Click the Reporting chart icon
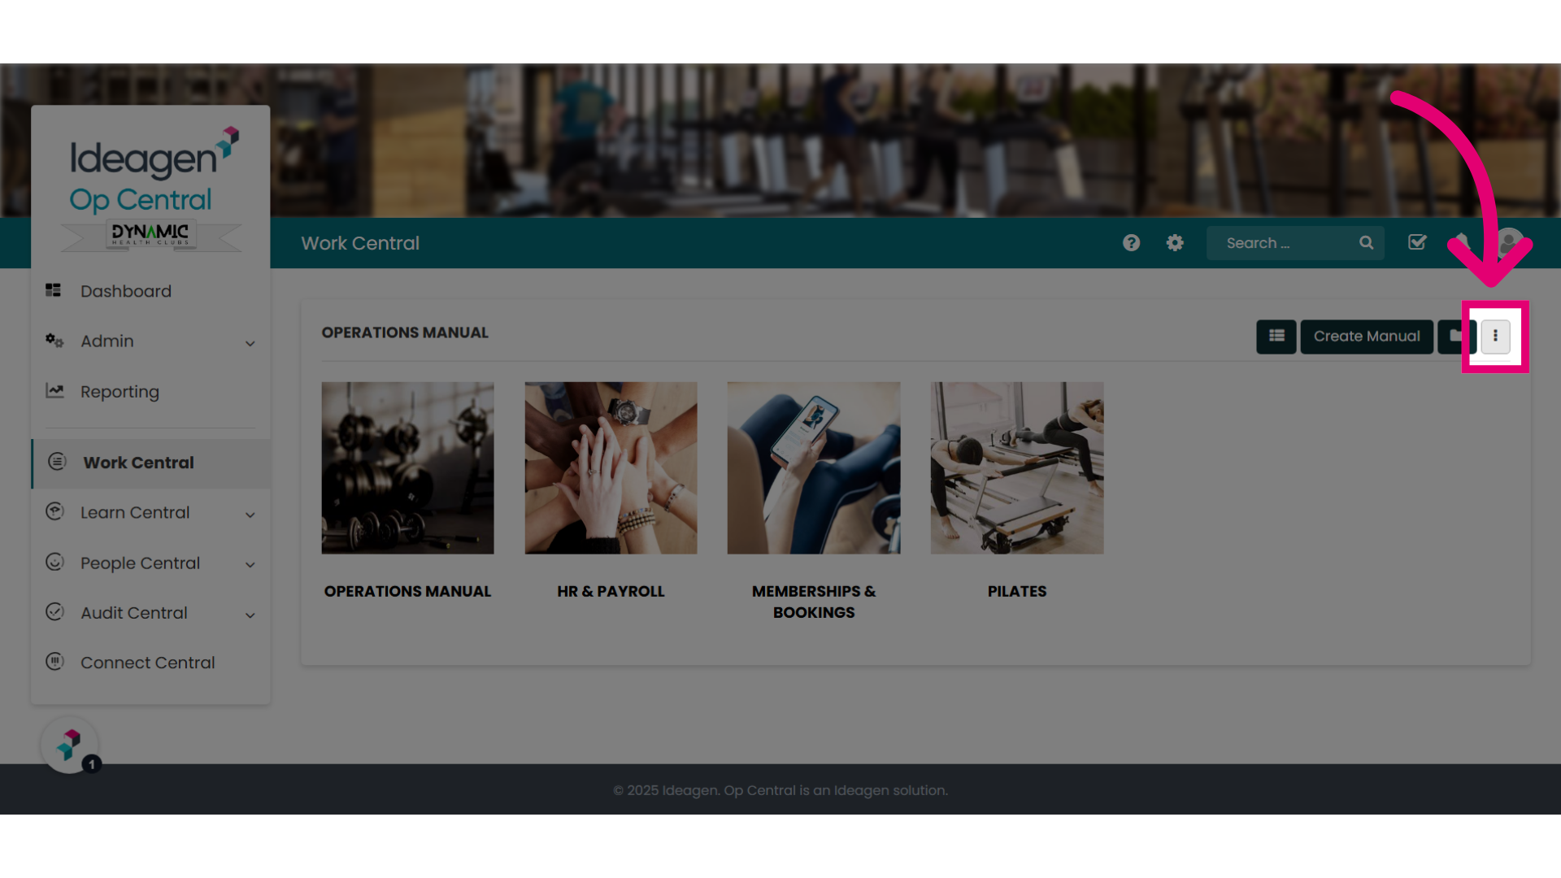 pyautogui.click(x=54, y=391)
